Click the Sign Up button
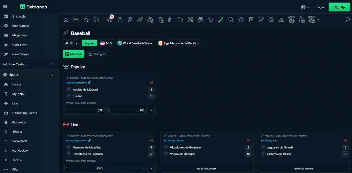Viewport: 352px width, 173px height. pos(339,7)
